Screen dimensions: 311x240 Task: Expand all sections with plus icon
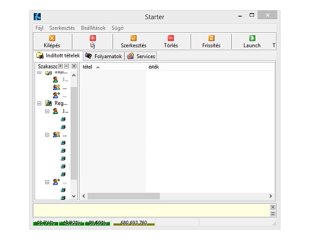[x=61, y=66]
